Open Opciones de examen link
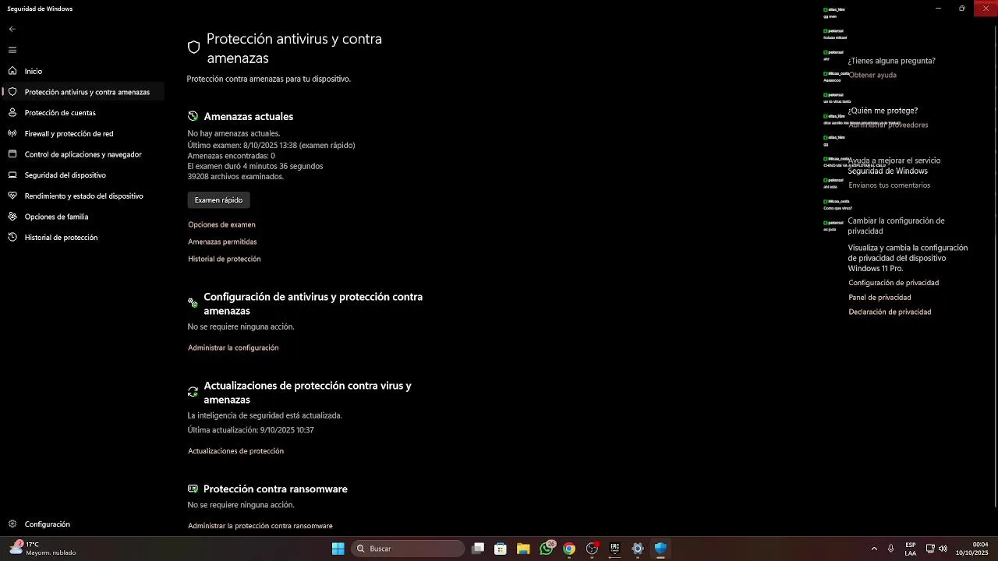The height and width of the screenshot is (561, 998). (221, 224)
